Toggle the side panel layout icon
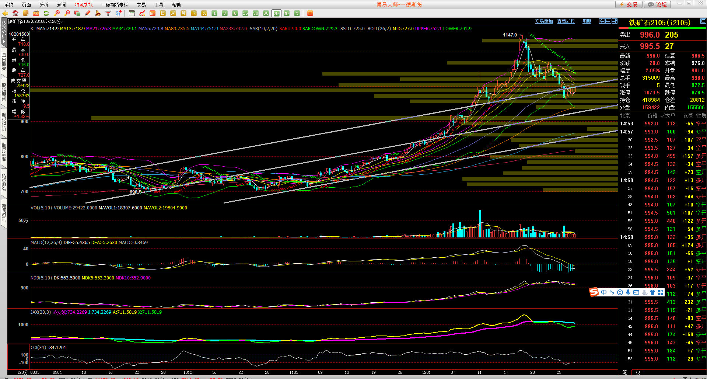 (615, 21)
